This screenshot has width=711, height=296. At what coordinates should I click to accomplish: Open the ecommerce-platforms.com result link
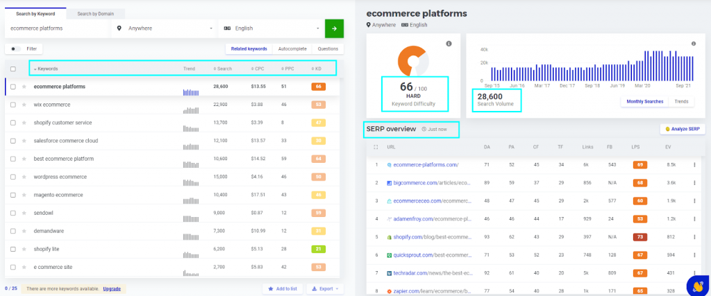[x=426, y=165]
